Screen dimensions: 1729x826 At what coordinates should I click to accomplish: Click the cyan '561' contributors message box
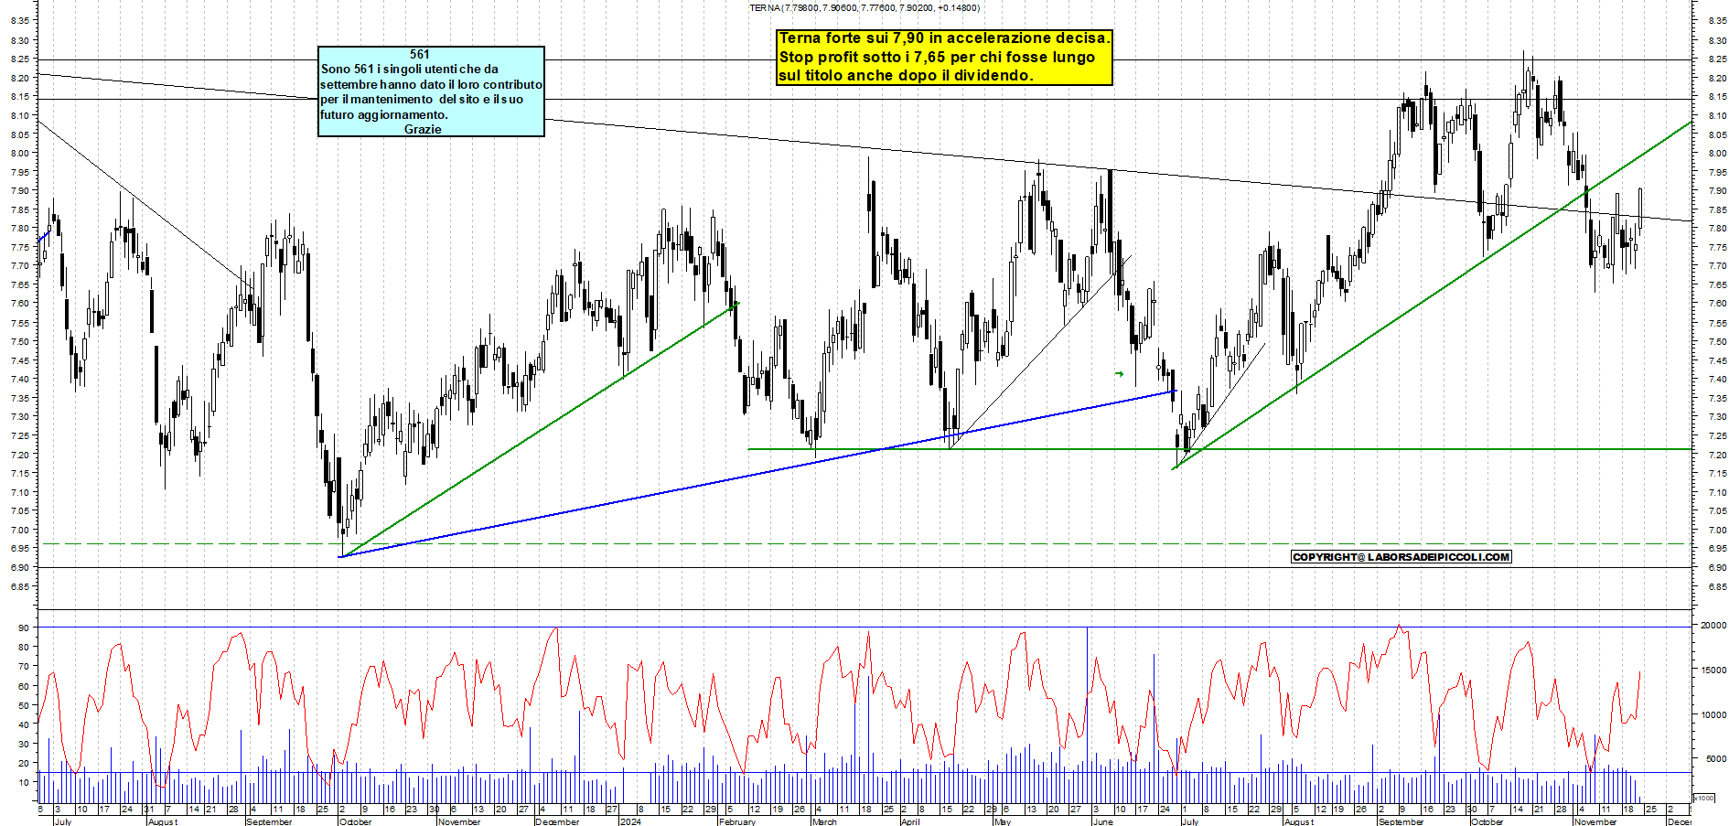(431, 91)
